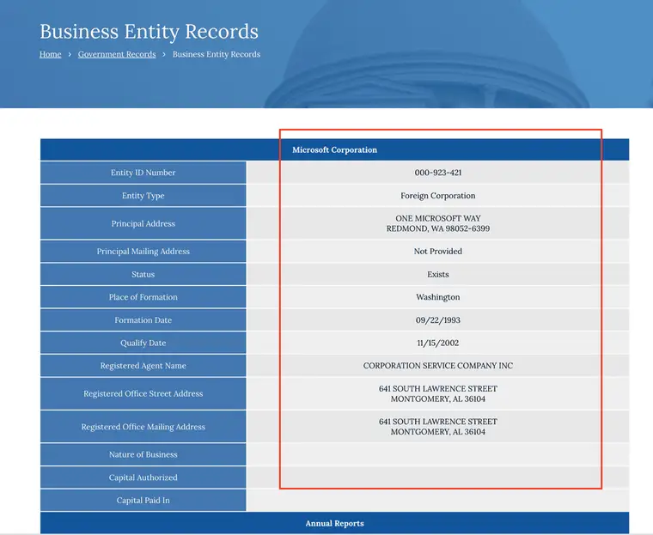Select the Exists status value

pos(438,274)
